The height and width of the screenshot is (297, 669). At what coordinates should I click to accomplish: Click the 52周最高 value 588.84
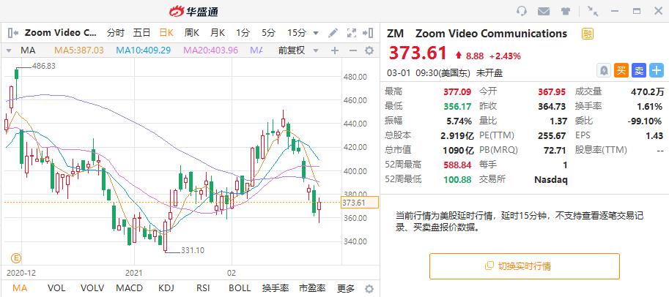[457, 165]
